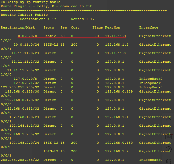This screenshot has width=174, height=164.
Task: Click the command text 'display ip routing-table'
Action: tap(35, 2)
